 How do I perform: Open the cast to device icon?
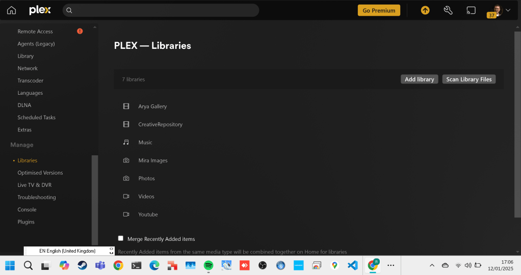point(471,10)
